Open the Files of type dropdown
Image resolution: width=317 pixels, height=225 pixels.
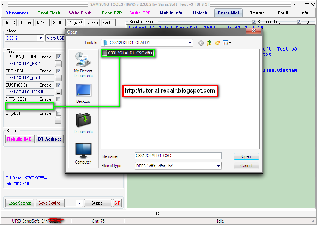pos(219,165)
